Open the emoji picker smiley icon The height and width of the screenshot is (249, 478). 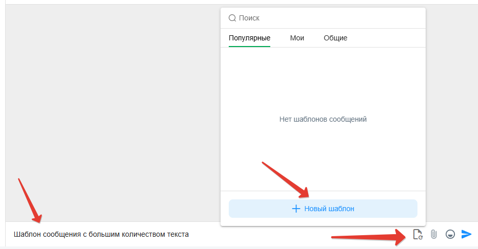450,234
